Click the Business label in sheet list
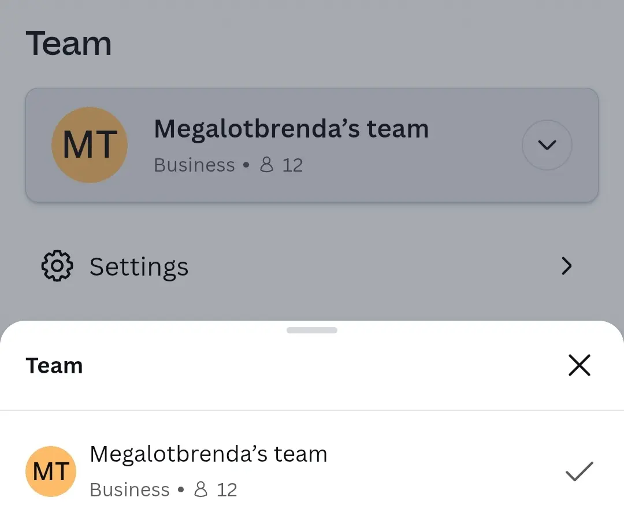Screen dimensions: 624x516 point(130,490)
